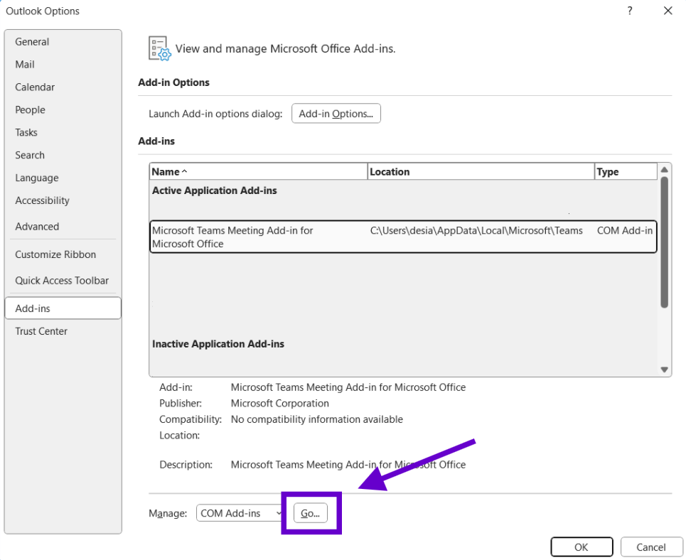Click the Add-in Options button
This screenshot has width=686, height=560.
coord(336,114)
